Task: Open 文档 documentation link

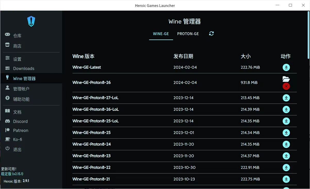Action: coord(31,112)
